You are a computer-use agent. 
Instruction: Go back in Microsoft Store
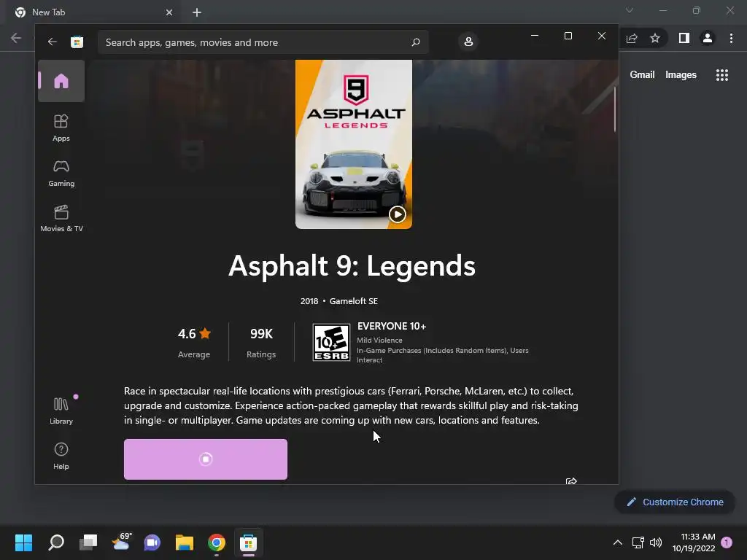[52, 42]
